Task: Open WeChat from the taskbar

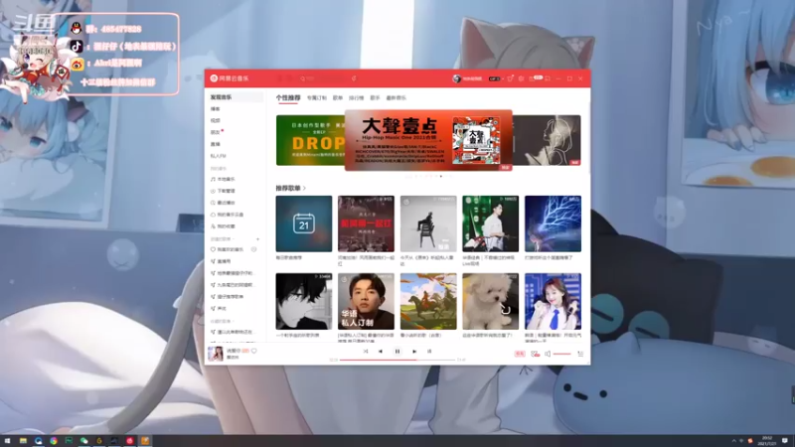Action: 83,441
